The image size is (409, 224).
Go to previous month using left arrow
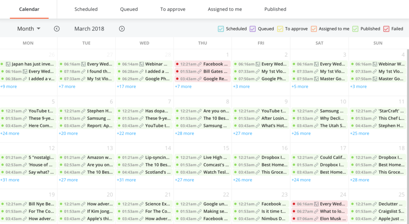coord(57,29)
